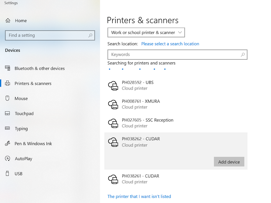Open the Work or school printer dropdown
The height and width of the screenshot is (203, 271).
(146, 32)
